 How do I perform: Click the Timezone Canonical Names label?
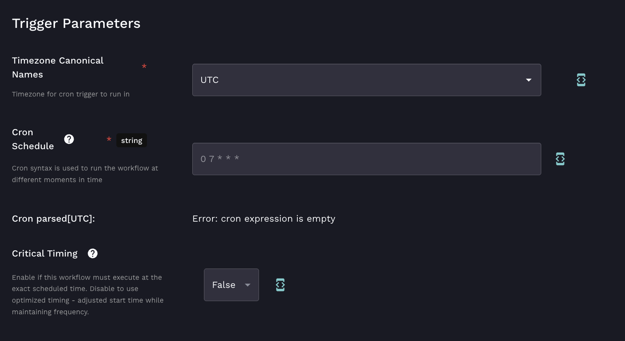coord(57,67)
